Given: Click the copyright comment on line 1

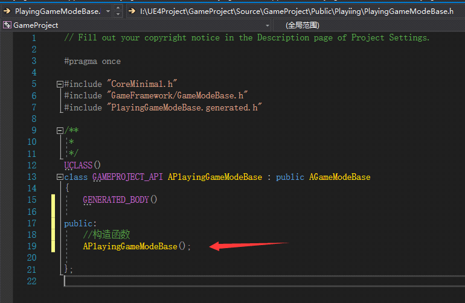Looking at the screenshot, I should click(x=247, y=37).
